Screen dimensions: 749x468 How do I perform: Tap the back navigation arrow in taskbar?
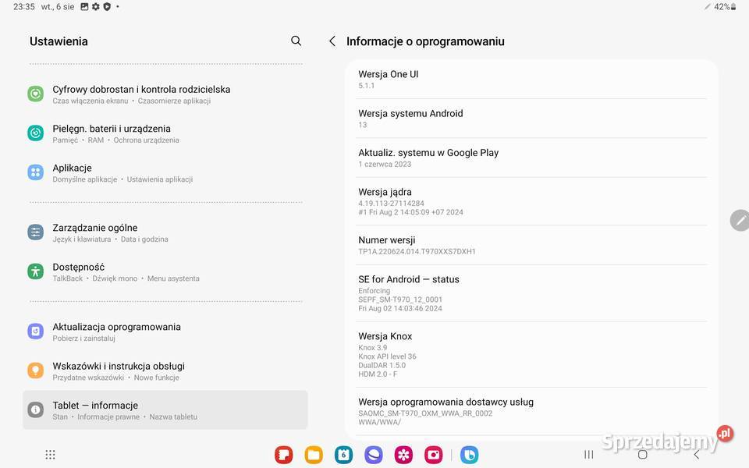(x=697, y=454)
